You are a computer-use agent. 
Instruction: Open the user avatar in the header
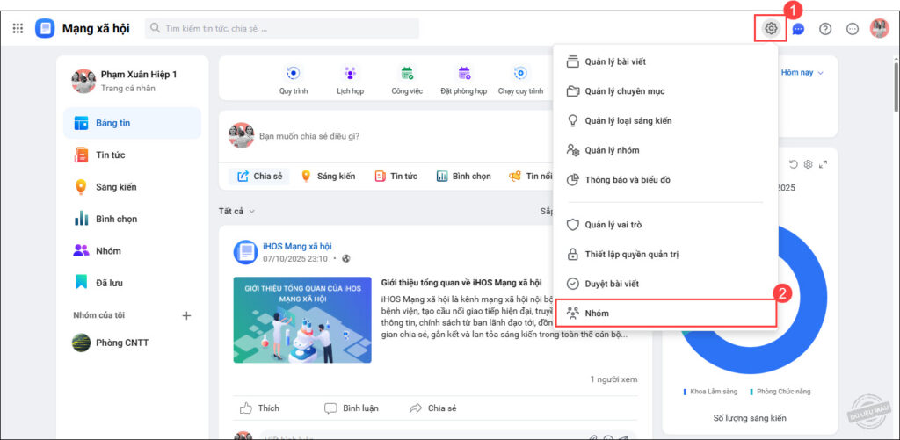coord(879,28)
